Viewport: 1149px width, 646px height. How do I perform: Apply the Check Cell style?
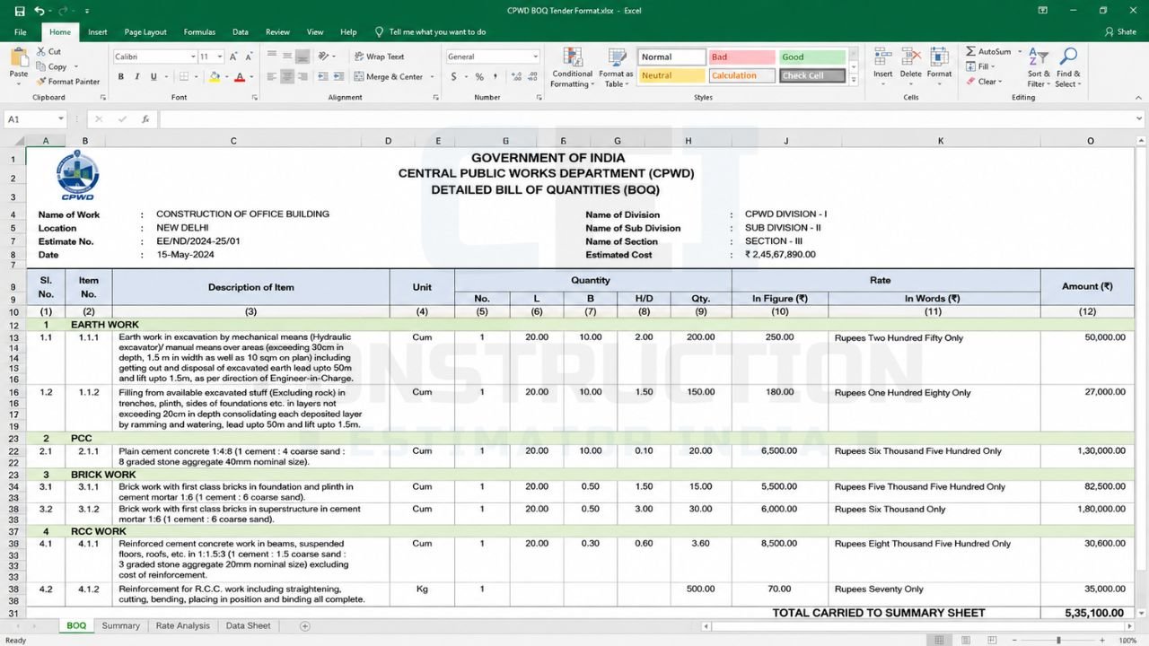click(x=811, y=75)
